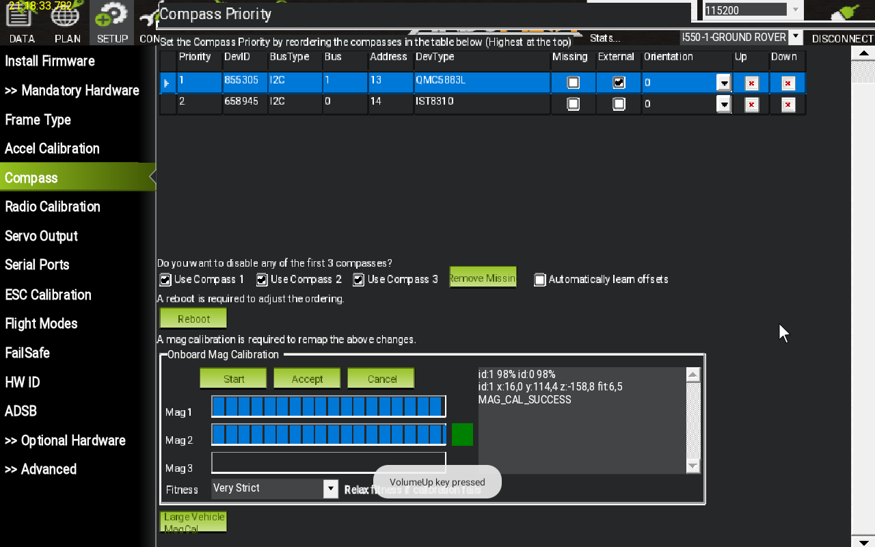Image resolution: width=875 pixels, height=547 pixels.
Task: Open the baud rate 115200 dropdown
Action: tap(795, 10)
